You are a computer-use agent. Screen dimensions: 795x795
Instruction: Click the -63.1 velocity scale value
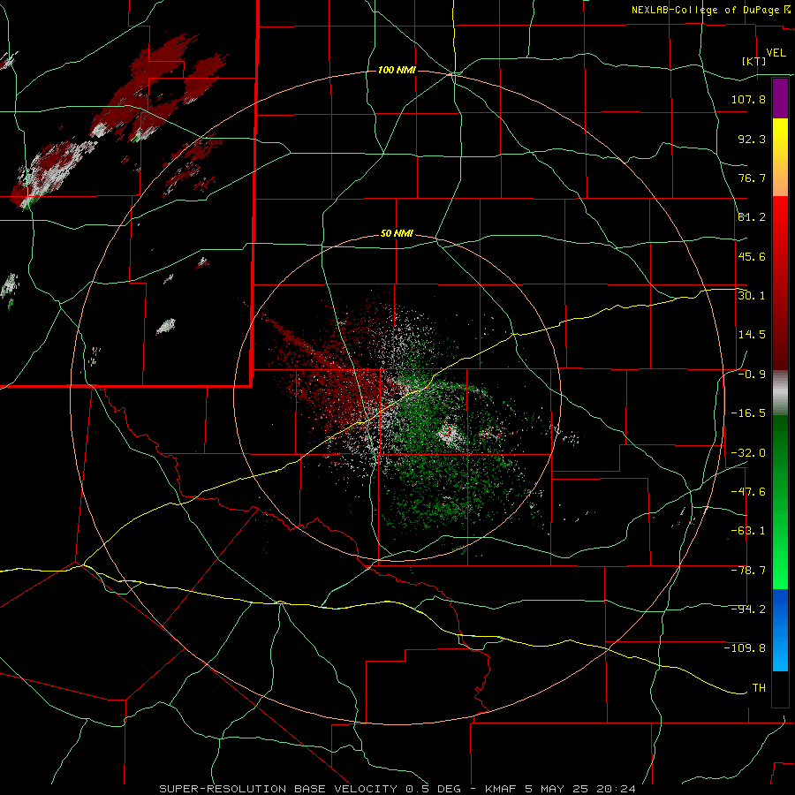pos(748,531)
